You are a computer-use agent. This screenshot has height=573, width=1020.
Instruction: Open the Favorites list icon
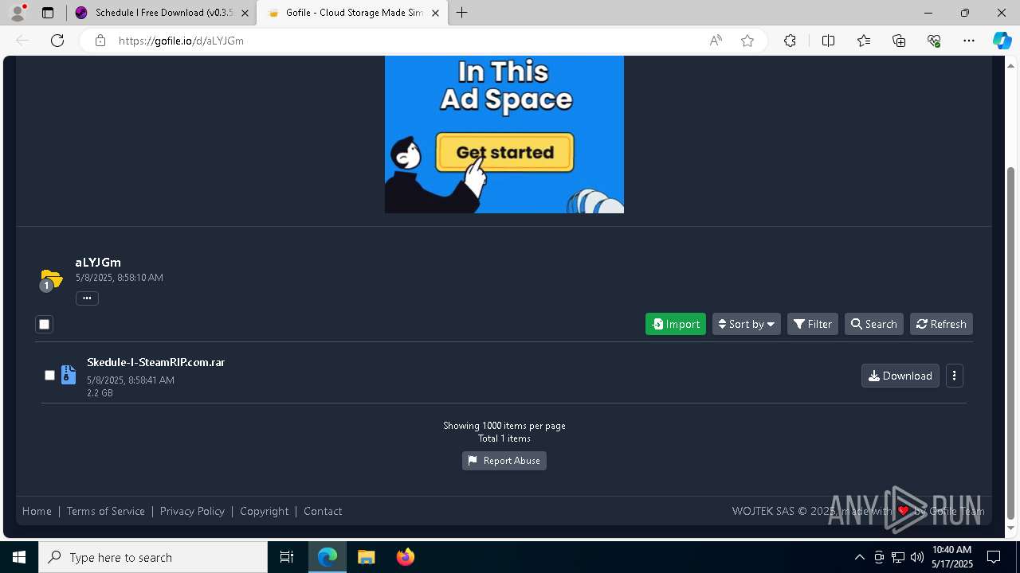(864, 41)
